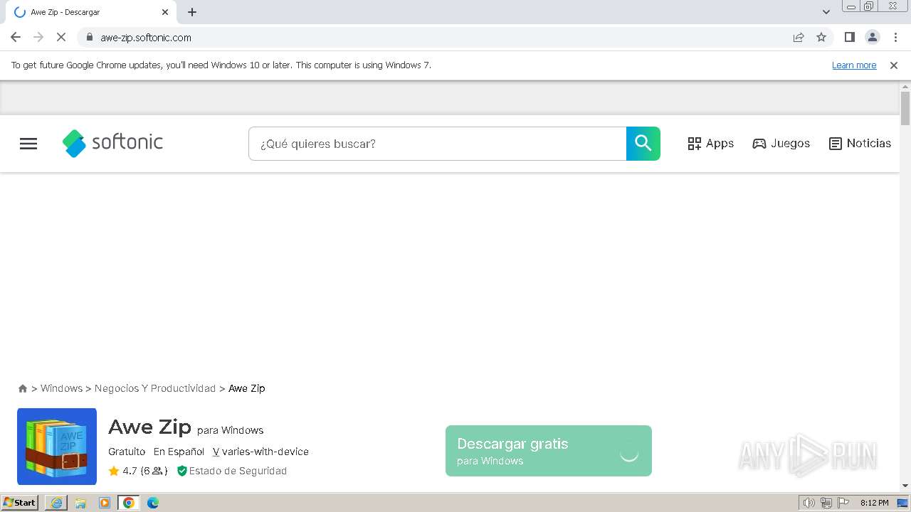Open the Juegos section

[781, 144]
